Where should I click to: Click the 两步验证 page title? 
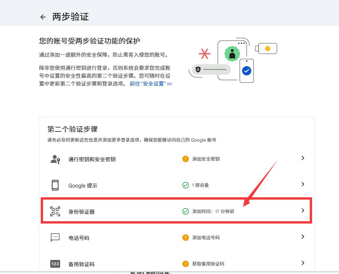pos(71,17)
